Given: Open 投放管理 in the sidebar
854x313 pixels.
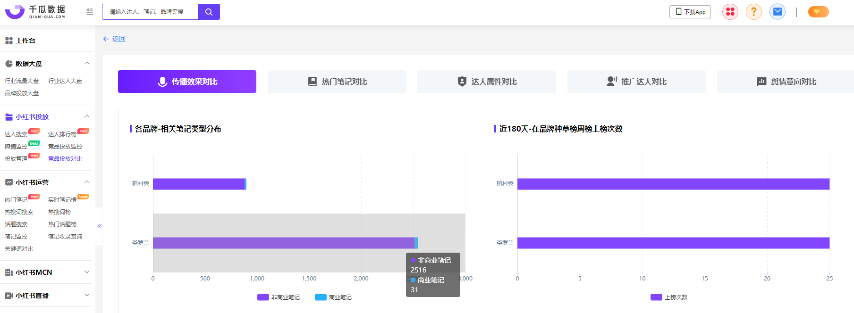Looking at the screenshot, I should [x=16, y=159].
